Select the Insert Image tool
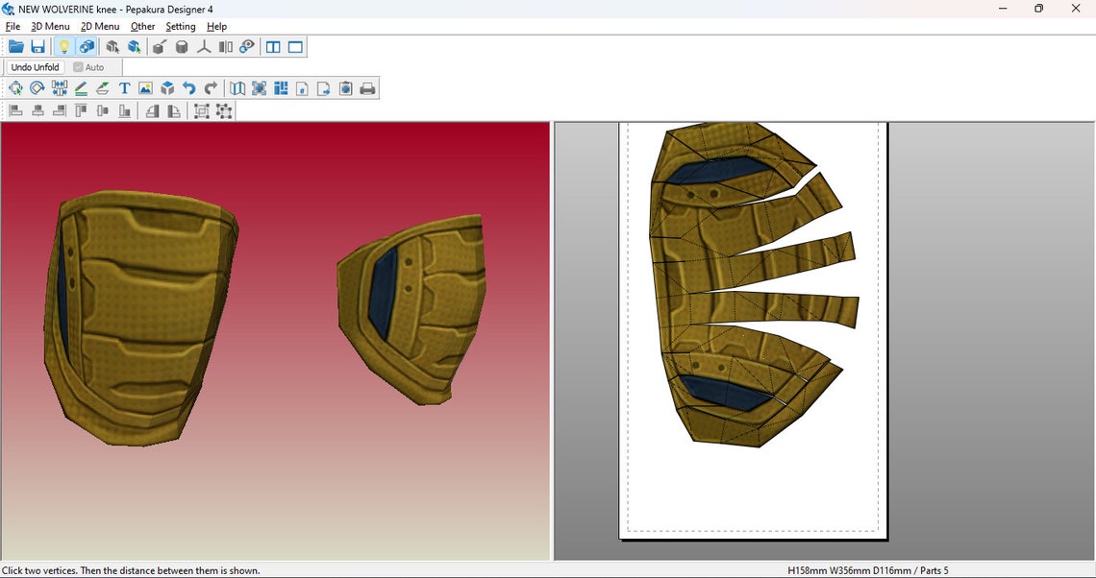The image size is (1096, 578). (x=146, y=87)
